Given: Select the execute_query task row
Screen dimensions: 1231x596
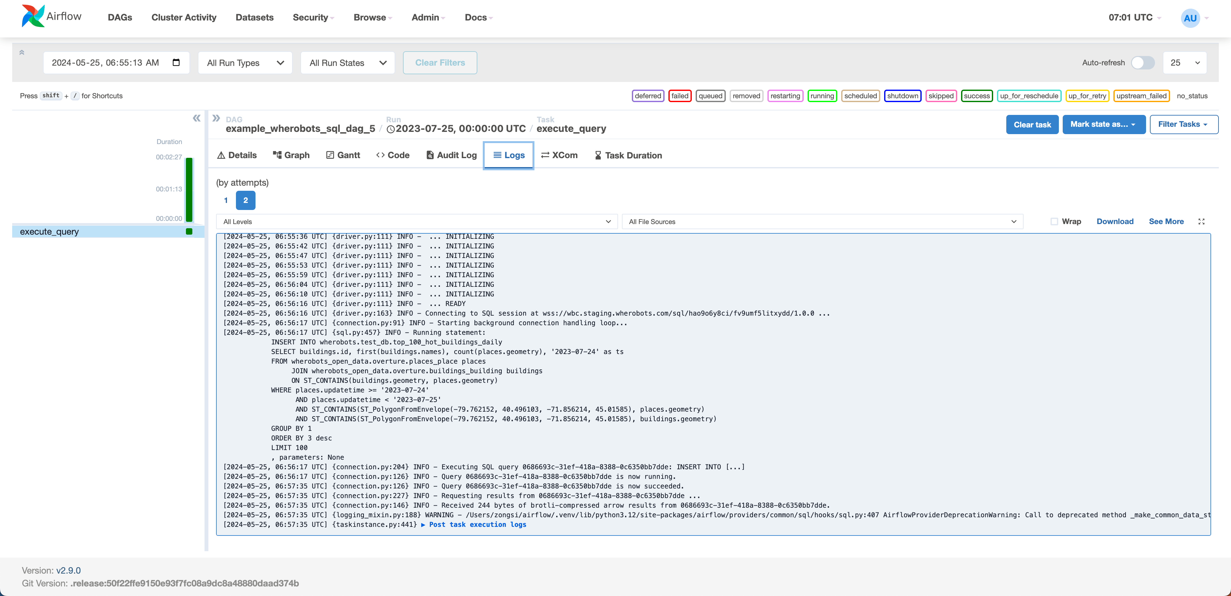Looking at the screenshot, I should (x=108, y=231).
